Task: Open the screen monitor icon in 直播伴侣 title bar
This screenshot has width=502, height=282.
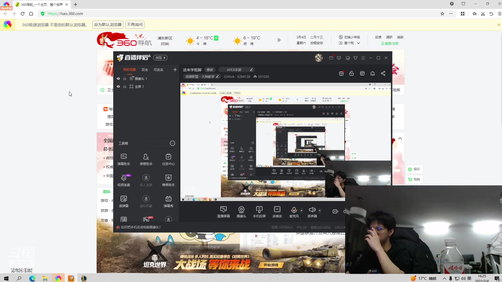Action: 339,58
